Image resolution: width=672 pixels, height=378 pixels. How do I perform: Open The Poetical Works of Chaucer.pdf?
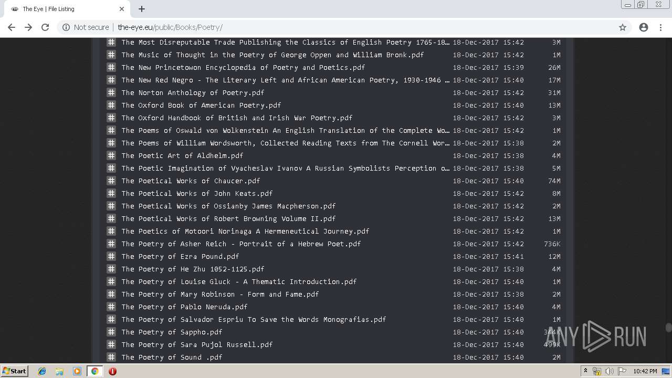point(191,181)
